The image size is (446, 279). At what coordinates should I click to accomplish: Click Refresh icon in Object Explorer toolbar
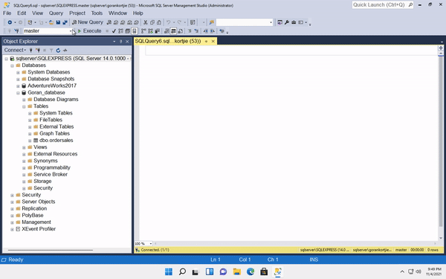click(x=58, y=50)
